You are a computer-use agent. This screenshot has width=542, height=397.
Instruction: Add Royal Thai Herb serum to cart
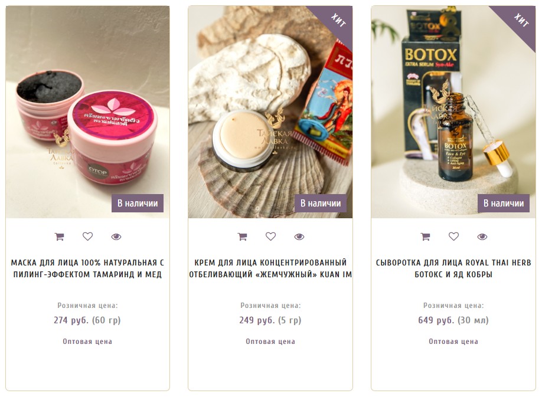(x=425, y=237)
